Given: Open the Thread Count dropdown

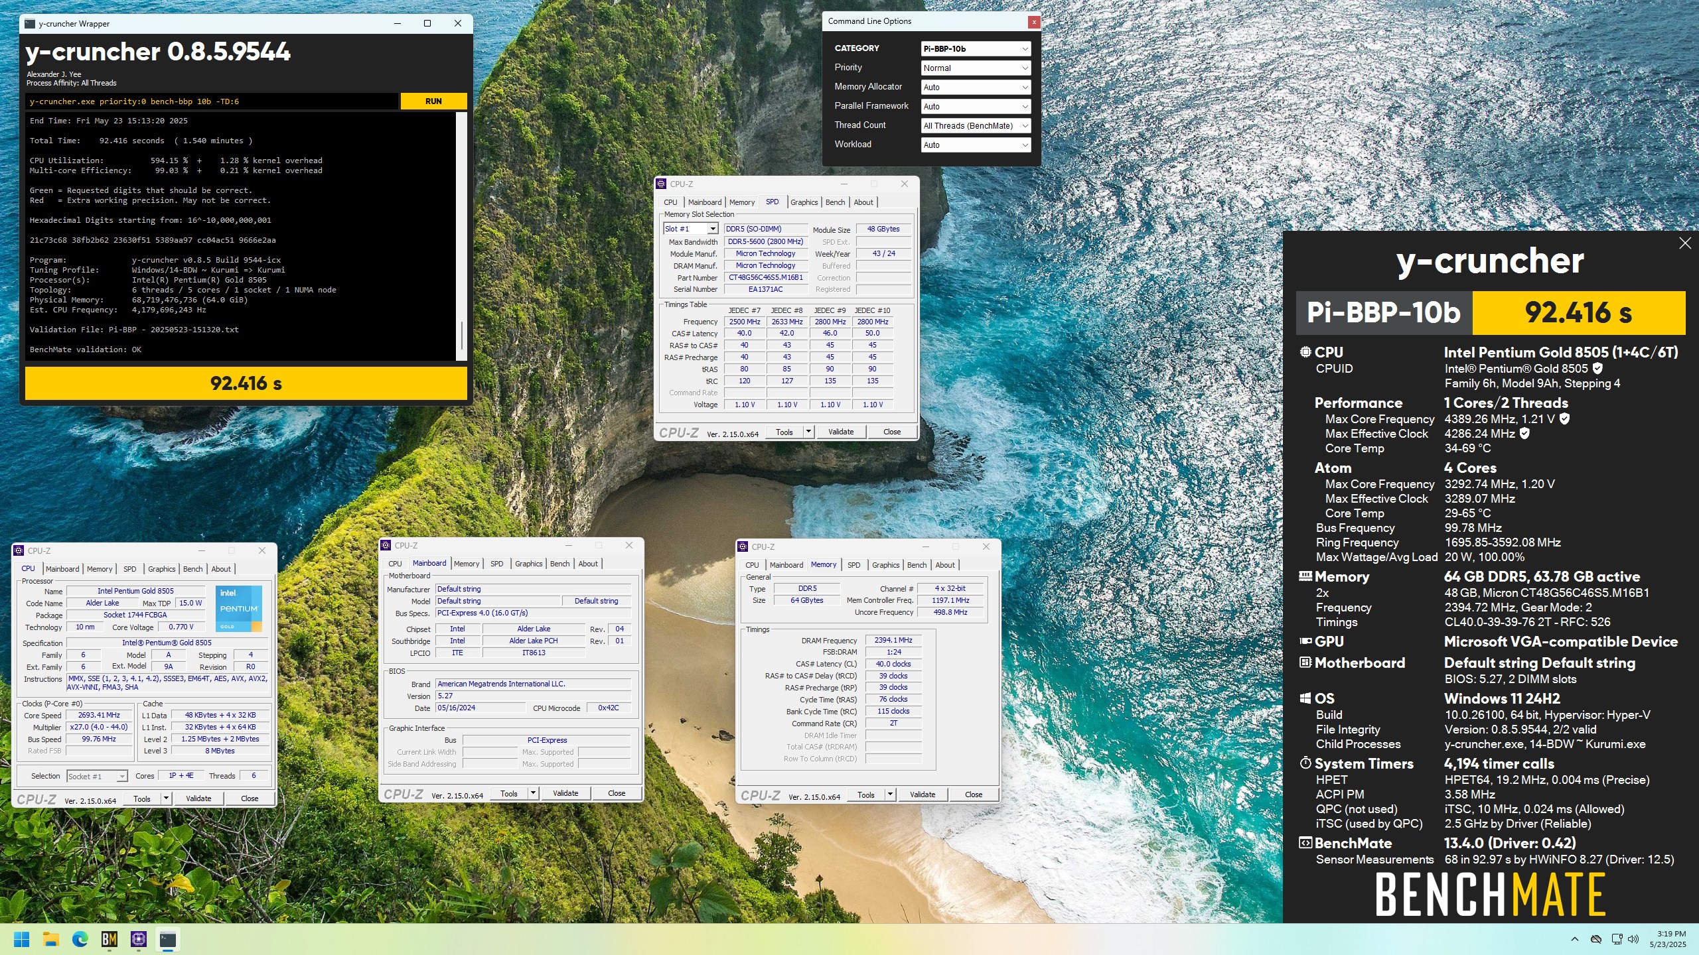Looking at the screenshot, I should point(976,125).
